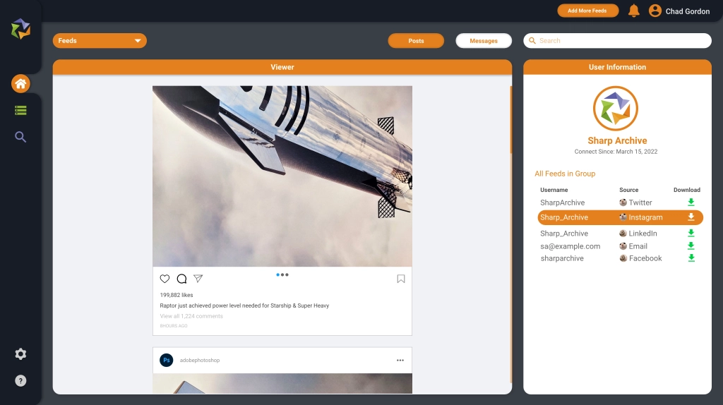Click the Add More Feeds button

587,11
